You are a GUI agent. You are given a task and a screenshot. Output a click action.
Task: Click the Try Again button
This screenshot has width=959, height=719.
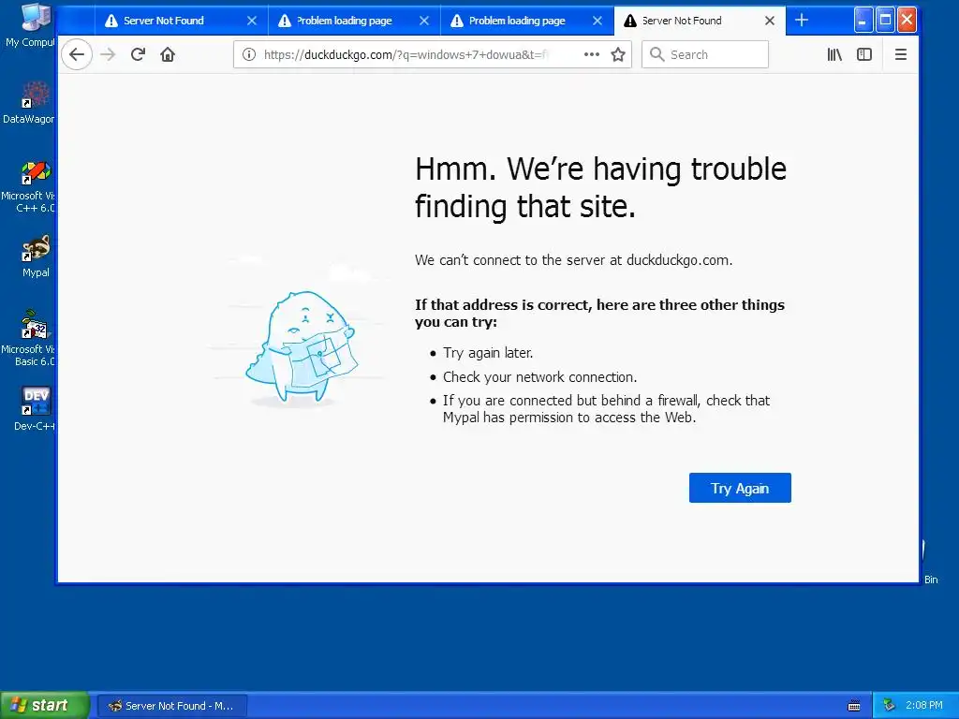pyautogui.click(x=740, y=488)
